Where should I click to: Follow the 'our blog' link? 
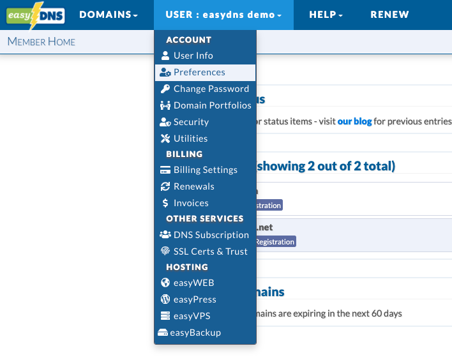pos(354,122)
